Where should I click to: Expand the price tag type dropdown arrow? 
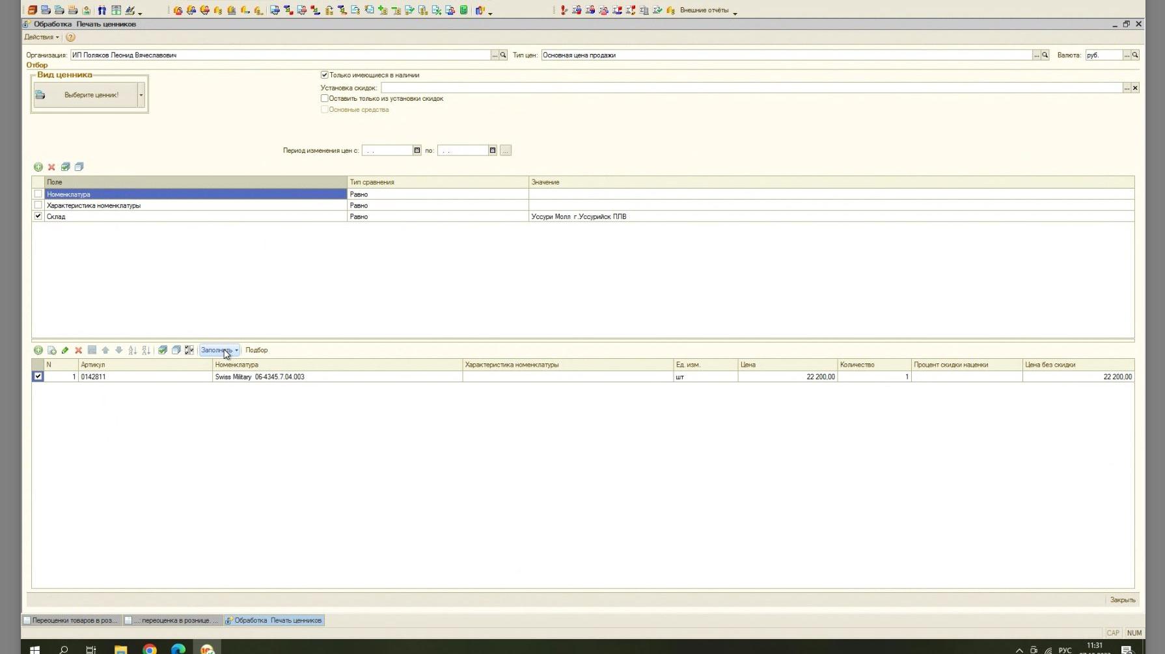141,95
